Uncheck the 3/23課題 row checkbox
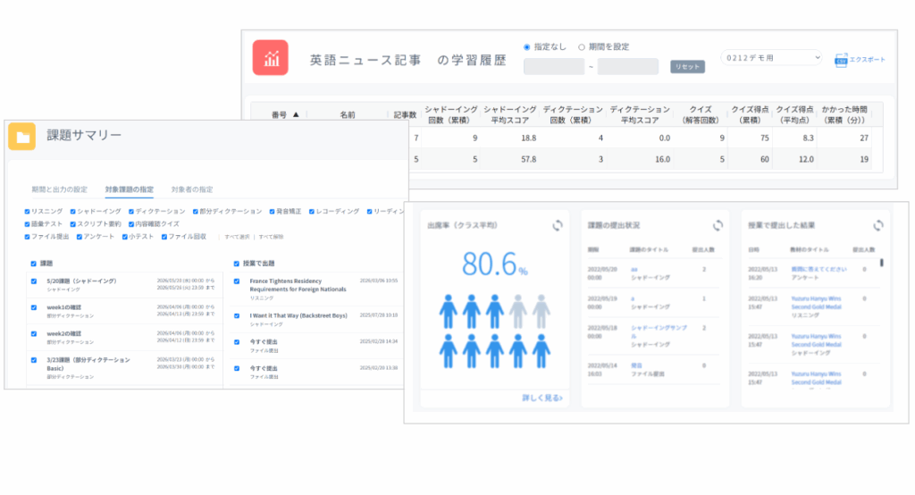The width and height of the screenshot is (915, 495). click(34, 360)
